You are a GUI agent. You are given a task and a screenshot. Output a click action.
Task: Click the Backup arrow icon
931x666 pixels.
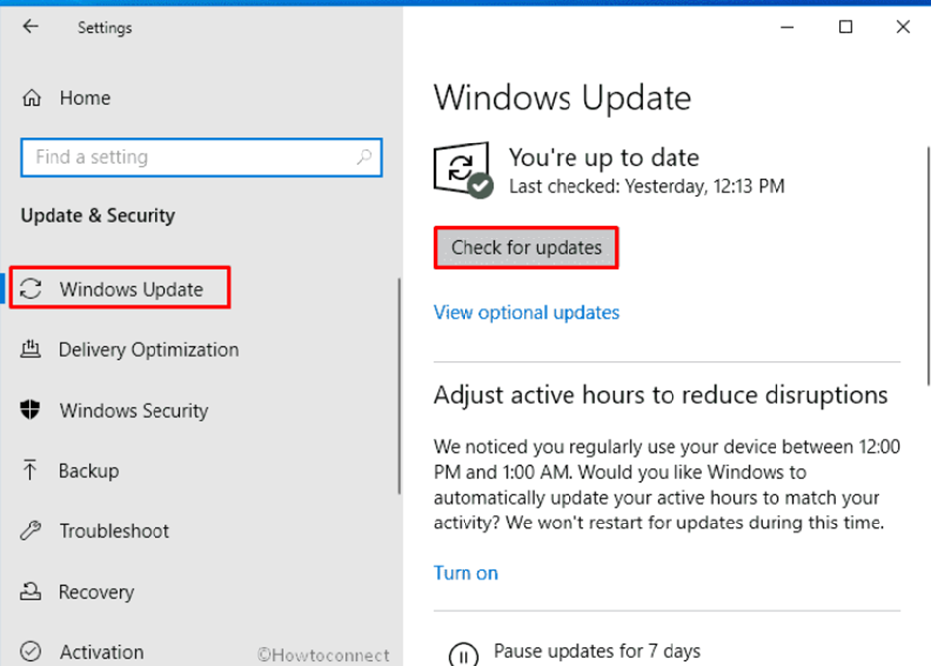[31, 470]
